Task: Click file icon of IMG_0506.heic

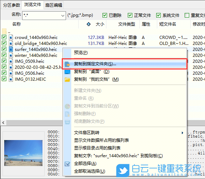Action: click(x=11, y=73)
